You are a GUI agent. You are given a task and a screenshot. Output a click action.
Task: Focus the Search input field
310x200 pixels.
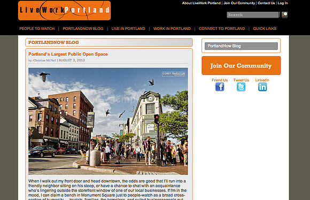pos(253,15)
